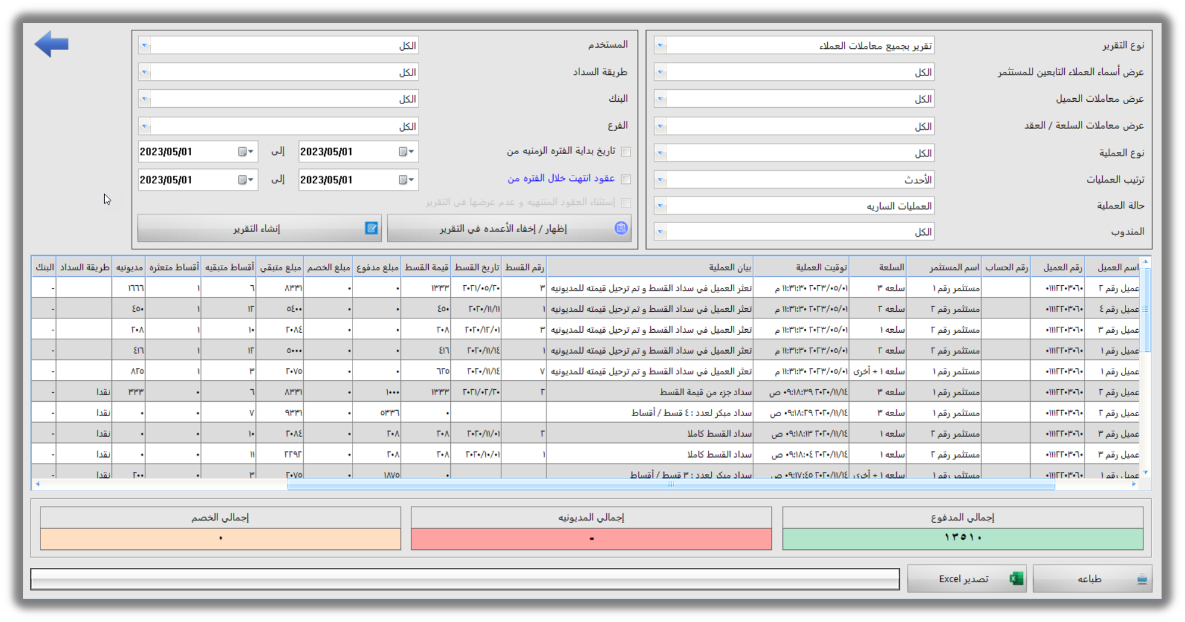The height and width of the screenshot is (622, 1185).
Task: Click the 'اسم العميل' column header
Action: (x=1112, y=268)
